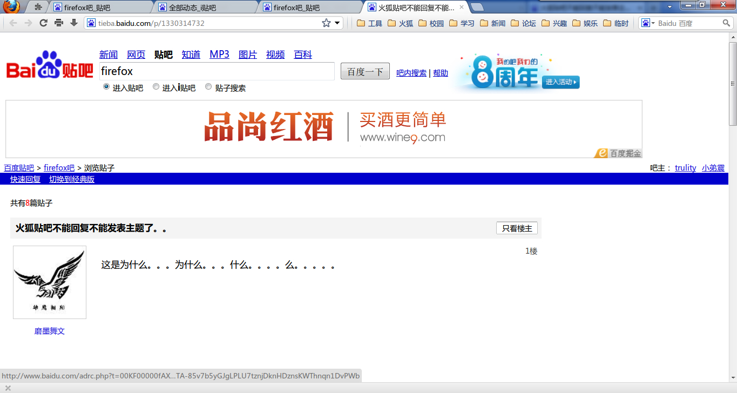
Task: Open the 工具 bookmarks folder
Action: (370, 23)
